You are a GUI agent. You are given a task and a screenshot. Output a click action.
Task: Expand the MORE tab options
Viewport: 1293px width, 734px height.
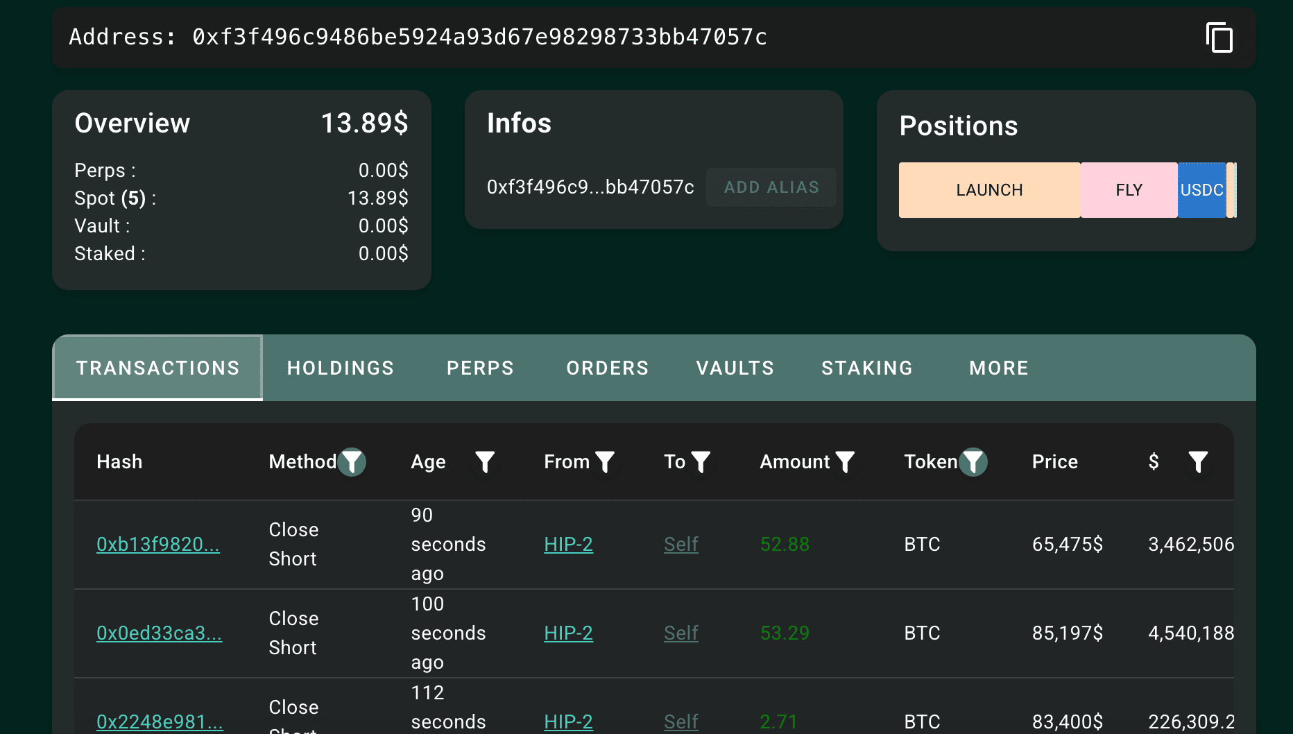point(998,368)
